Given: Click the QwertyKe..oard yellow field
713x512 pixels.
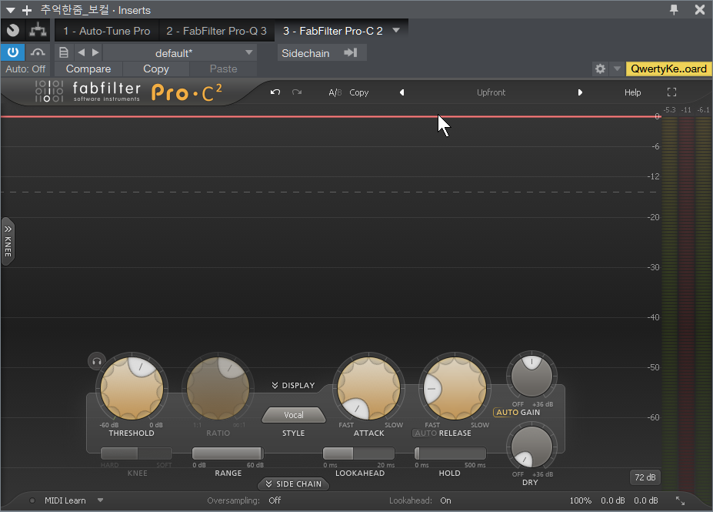Looking at the screenshot, I should coord(668,69).
